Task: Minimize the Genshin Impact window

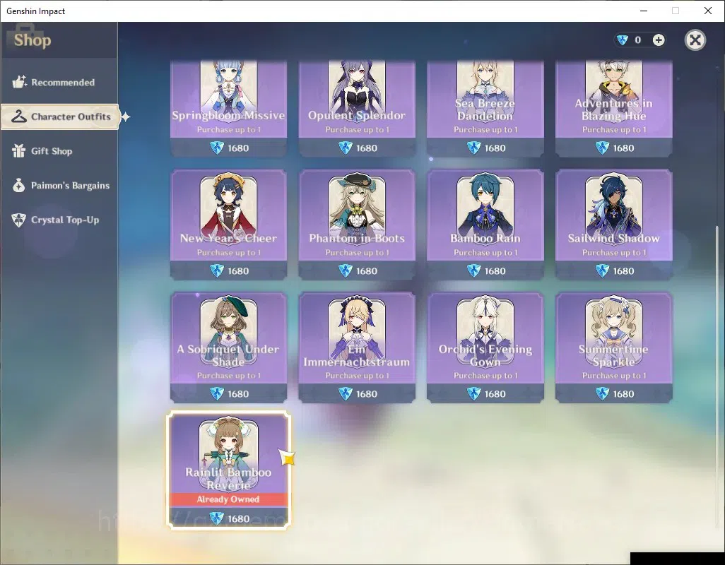Action: coord(643,11)
